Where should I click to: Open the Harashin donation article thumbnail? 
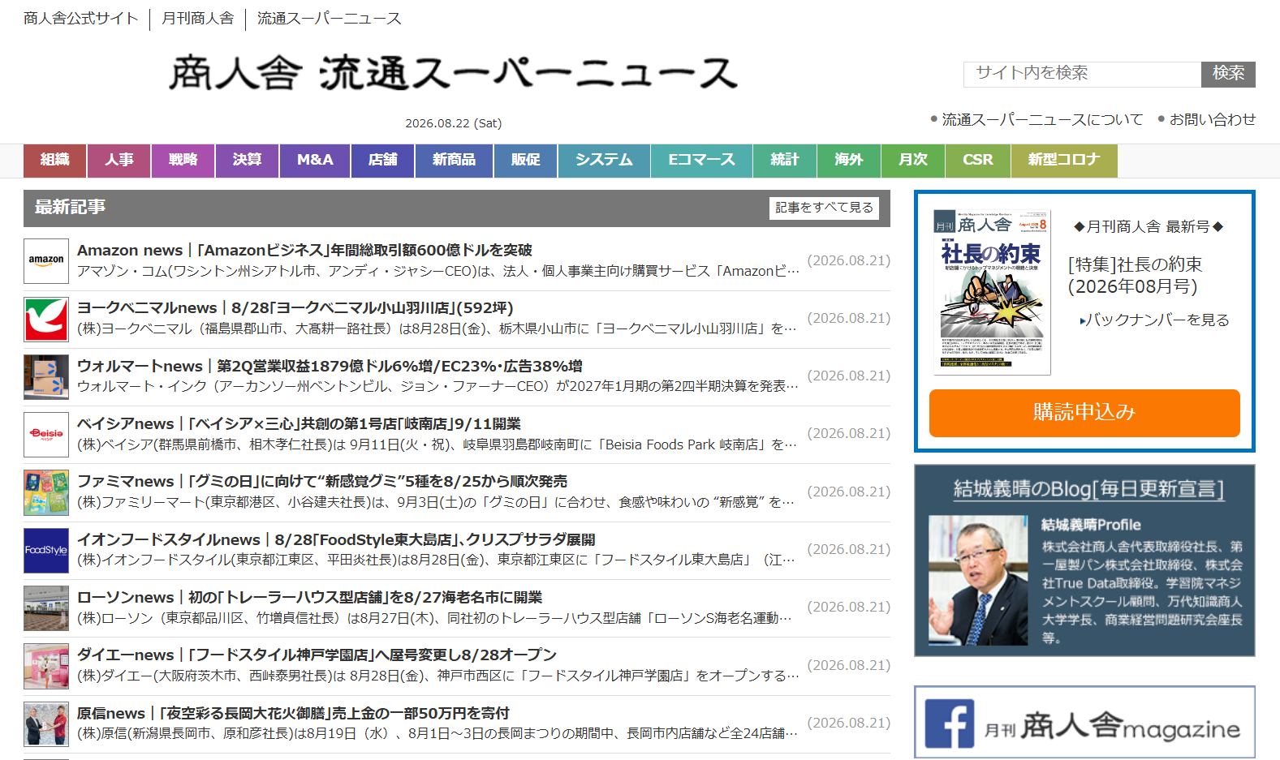(x=46, y=724)
